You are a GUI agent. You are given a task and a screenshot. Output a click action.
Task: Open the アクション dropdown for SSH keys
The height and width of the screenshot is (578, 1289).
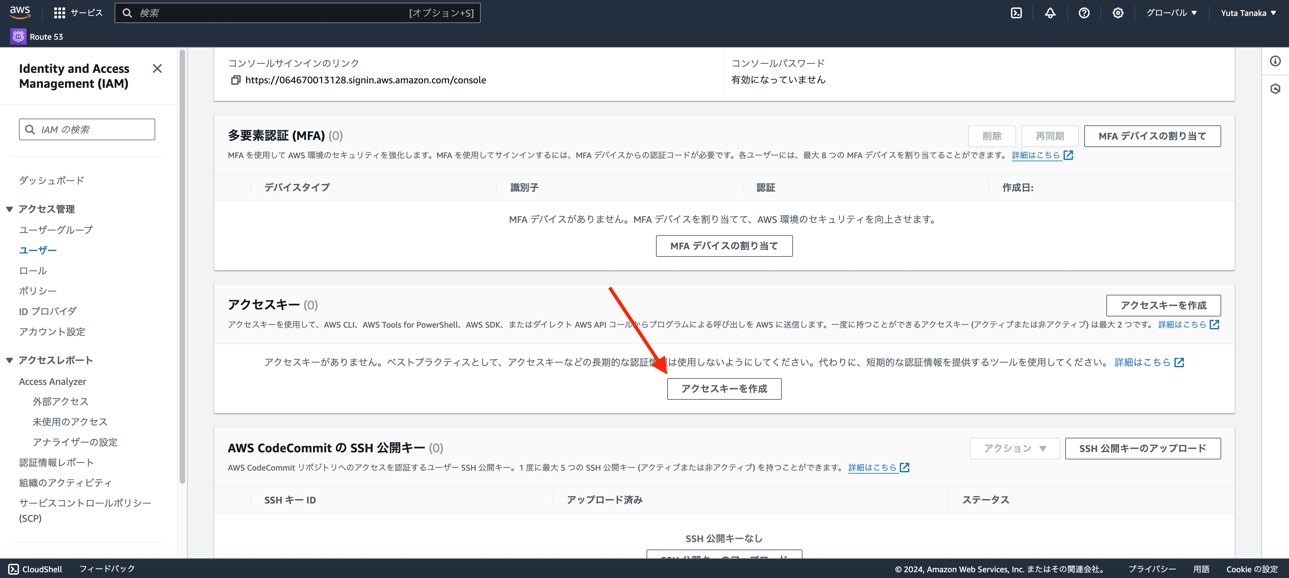pos(1014,449)
